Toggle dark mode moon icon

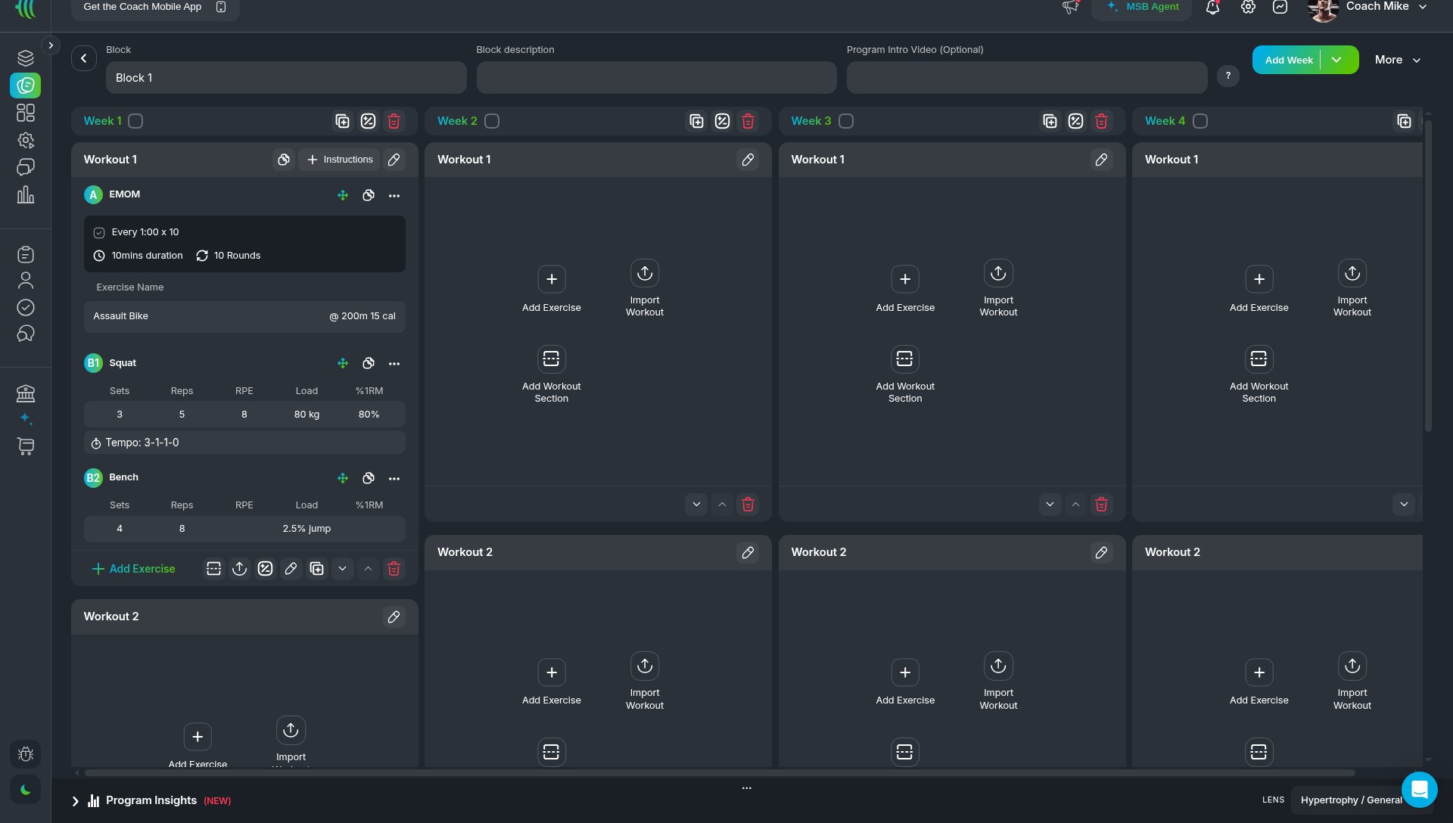point(26,790)
